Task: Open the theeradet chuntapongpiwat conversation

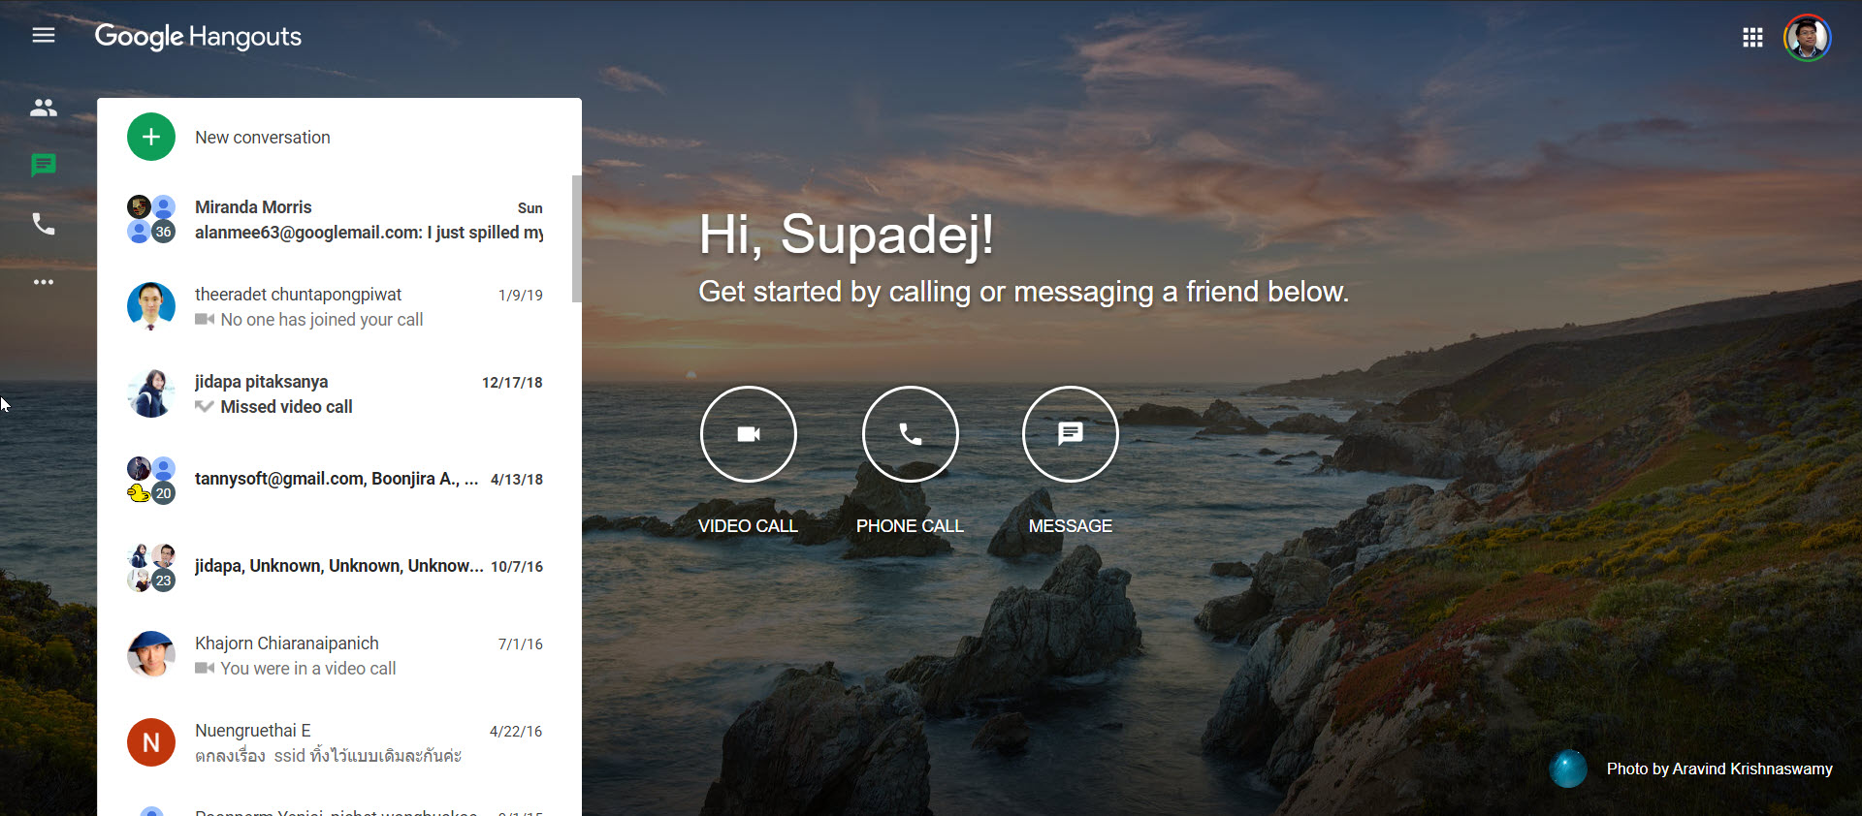Action: tap(336, 306)
